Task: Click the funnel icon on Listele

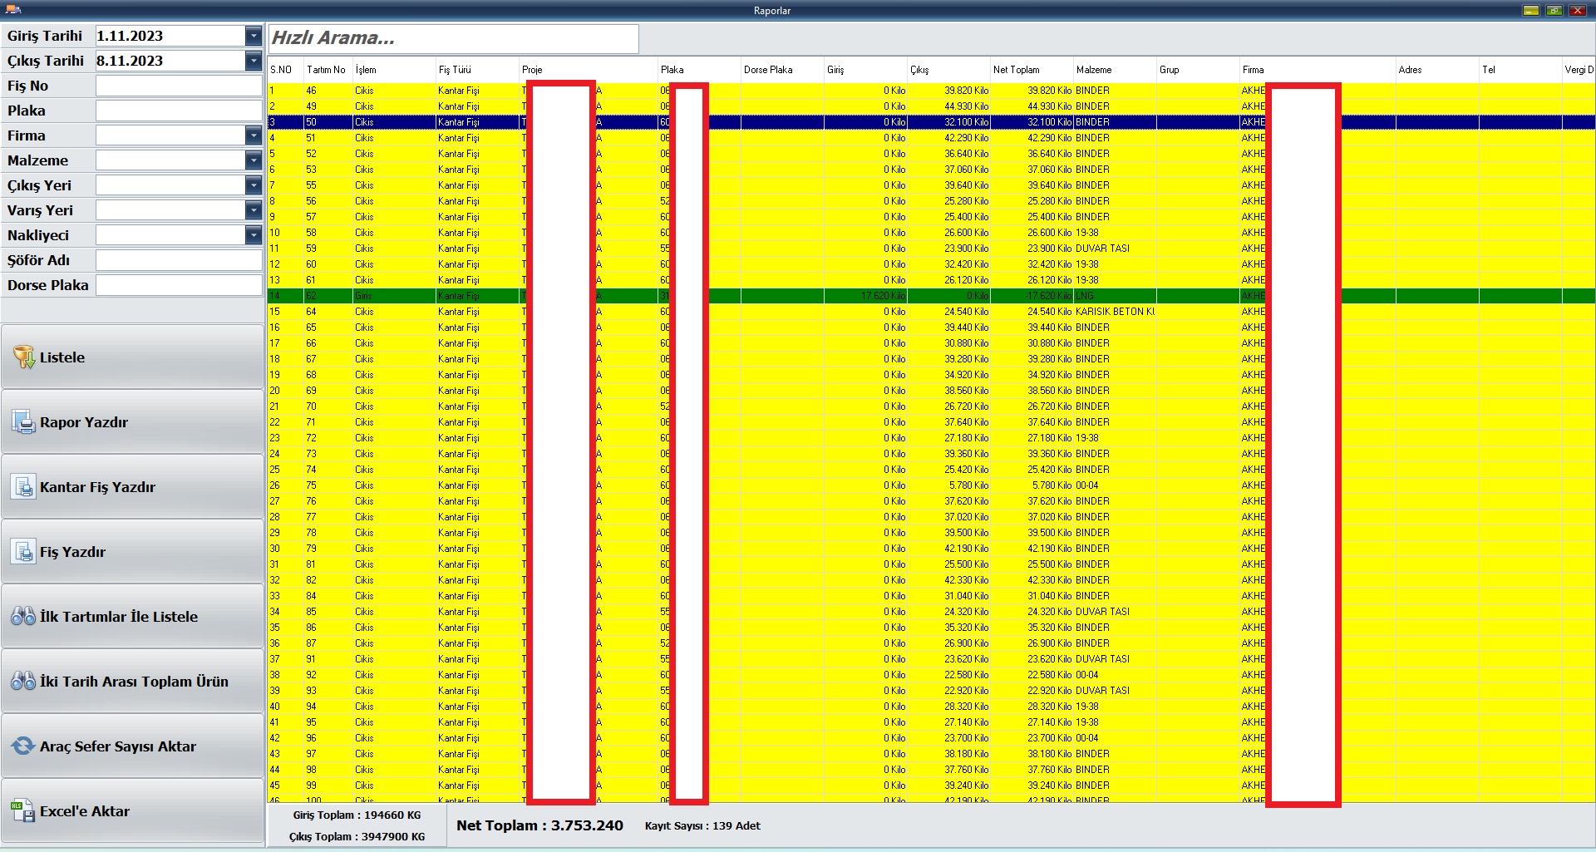Action: pyautogui.click(x=23, y=357)
